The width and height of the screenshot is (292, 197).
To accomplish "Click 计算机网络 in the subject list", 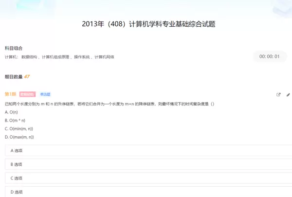I will pyautogui.click(x=104, y=57).
